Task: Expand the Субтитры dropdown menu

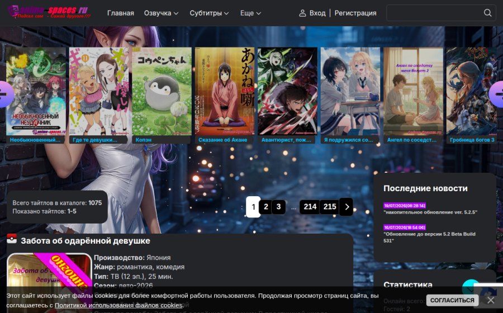Action: tap(209, 13)
